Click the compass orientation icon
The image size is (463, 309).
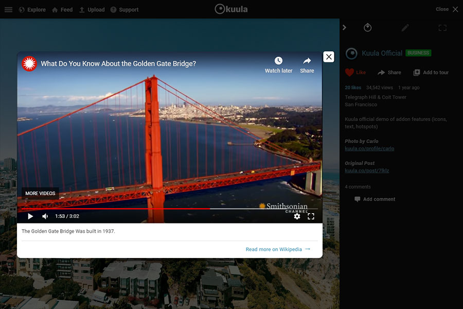coord(368,27)
